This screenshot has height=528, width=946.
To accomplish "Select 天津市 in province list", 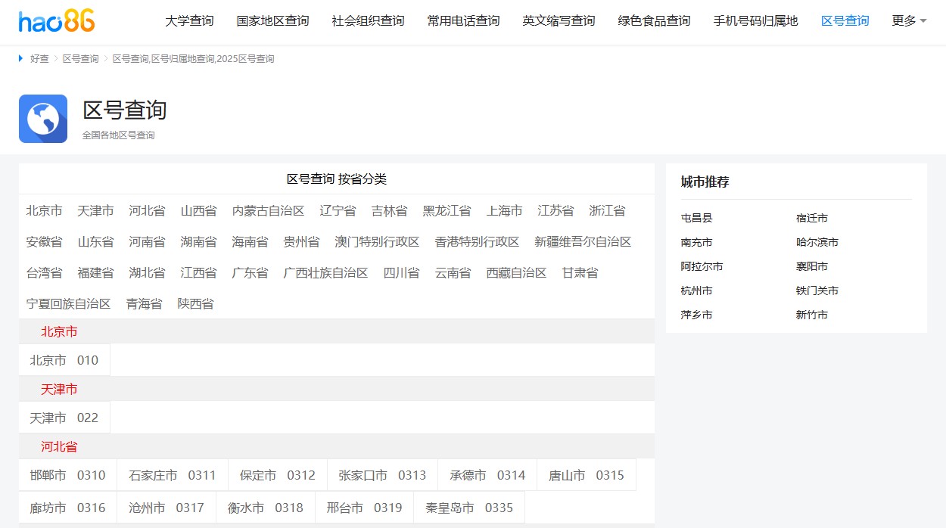I will (x=95, y=211).
